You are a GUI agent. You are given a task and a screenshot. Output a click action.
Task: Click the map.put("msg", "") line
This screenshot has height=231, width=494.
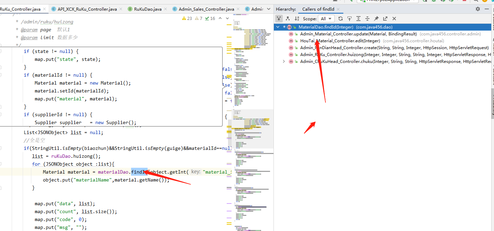coord(60,228)
